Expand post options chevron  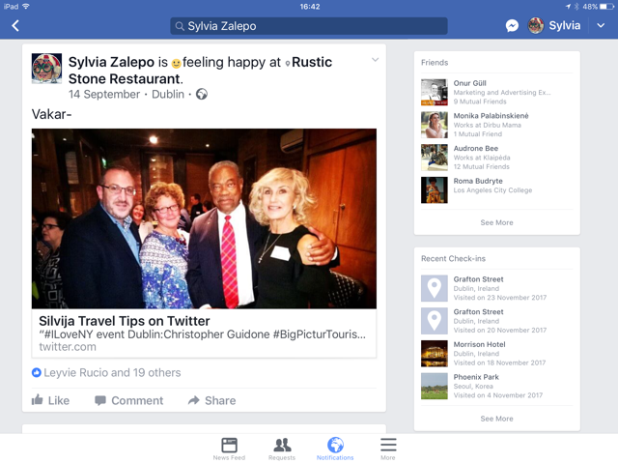point(376,60)
